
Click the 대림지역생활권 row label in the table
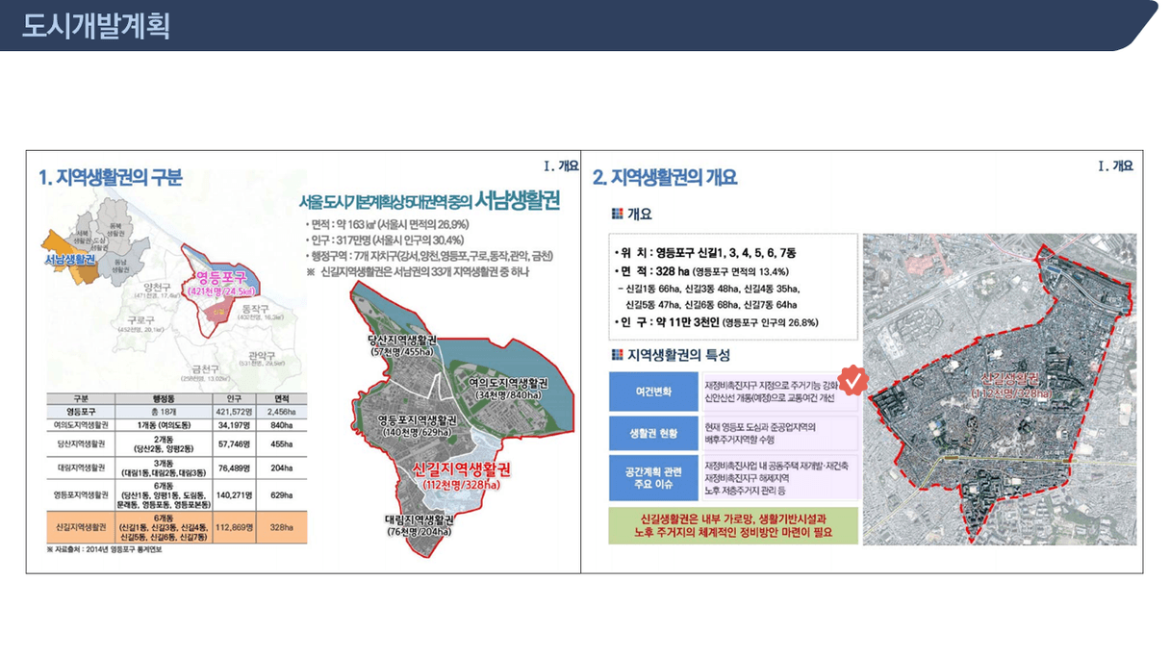81,469
